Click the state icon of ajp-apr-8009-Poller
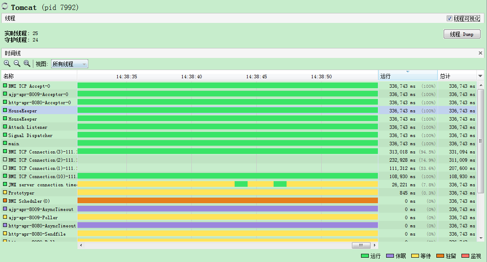 [x=5, y=217]
